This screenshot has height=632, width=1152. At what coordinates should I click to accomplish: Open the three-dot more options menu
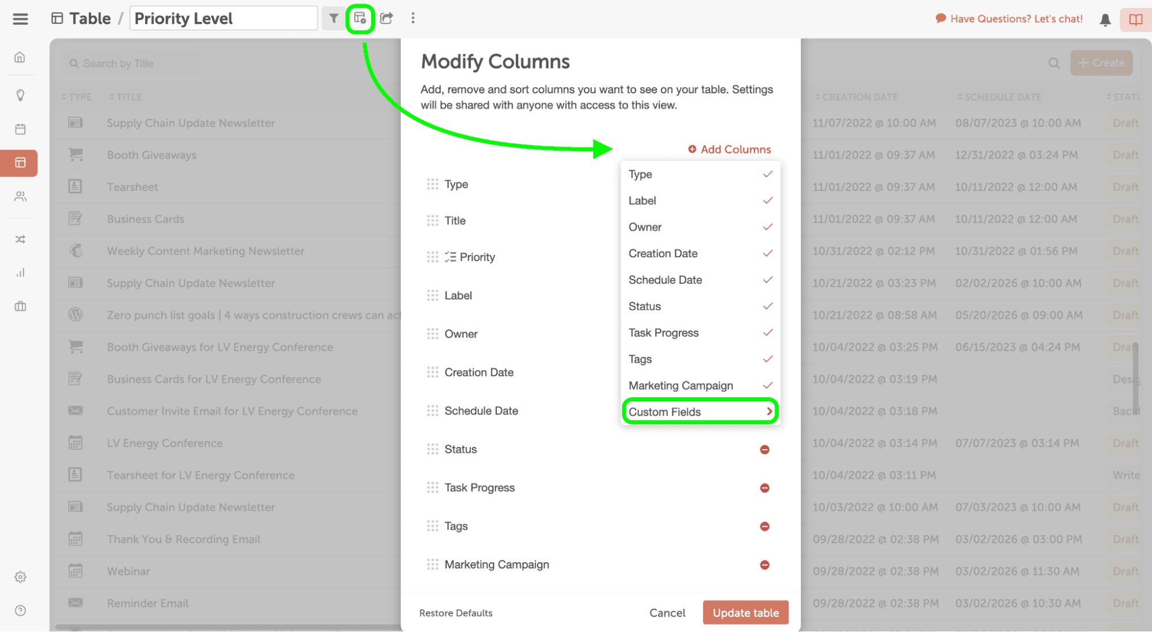413,18
